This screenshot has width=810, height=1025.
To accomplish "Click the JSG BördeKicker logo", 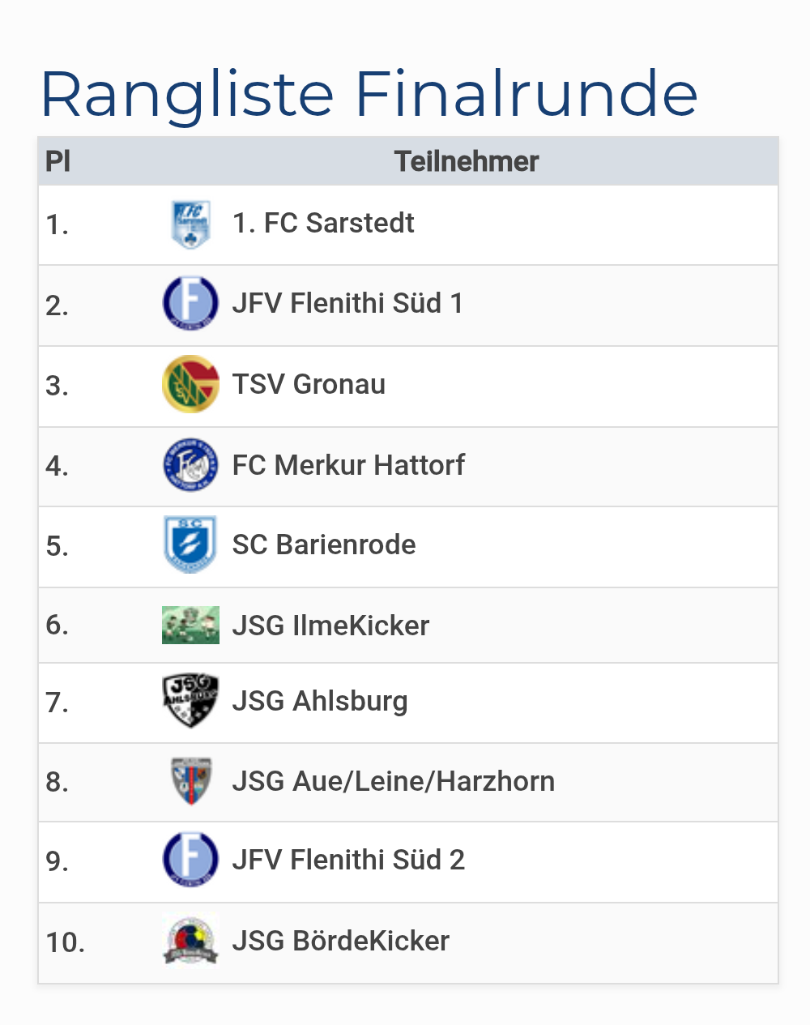I will pos(190,941).
